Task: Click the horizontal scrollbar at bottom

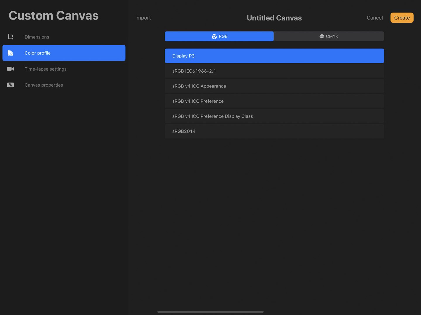Action: (x=210, y=311)
